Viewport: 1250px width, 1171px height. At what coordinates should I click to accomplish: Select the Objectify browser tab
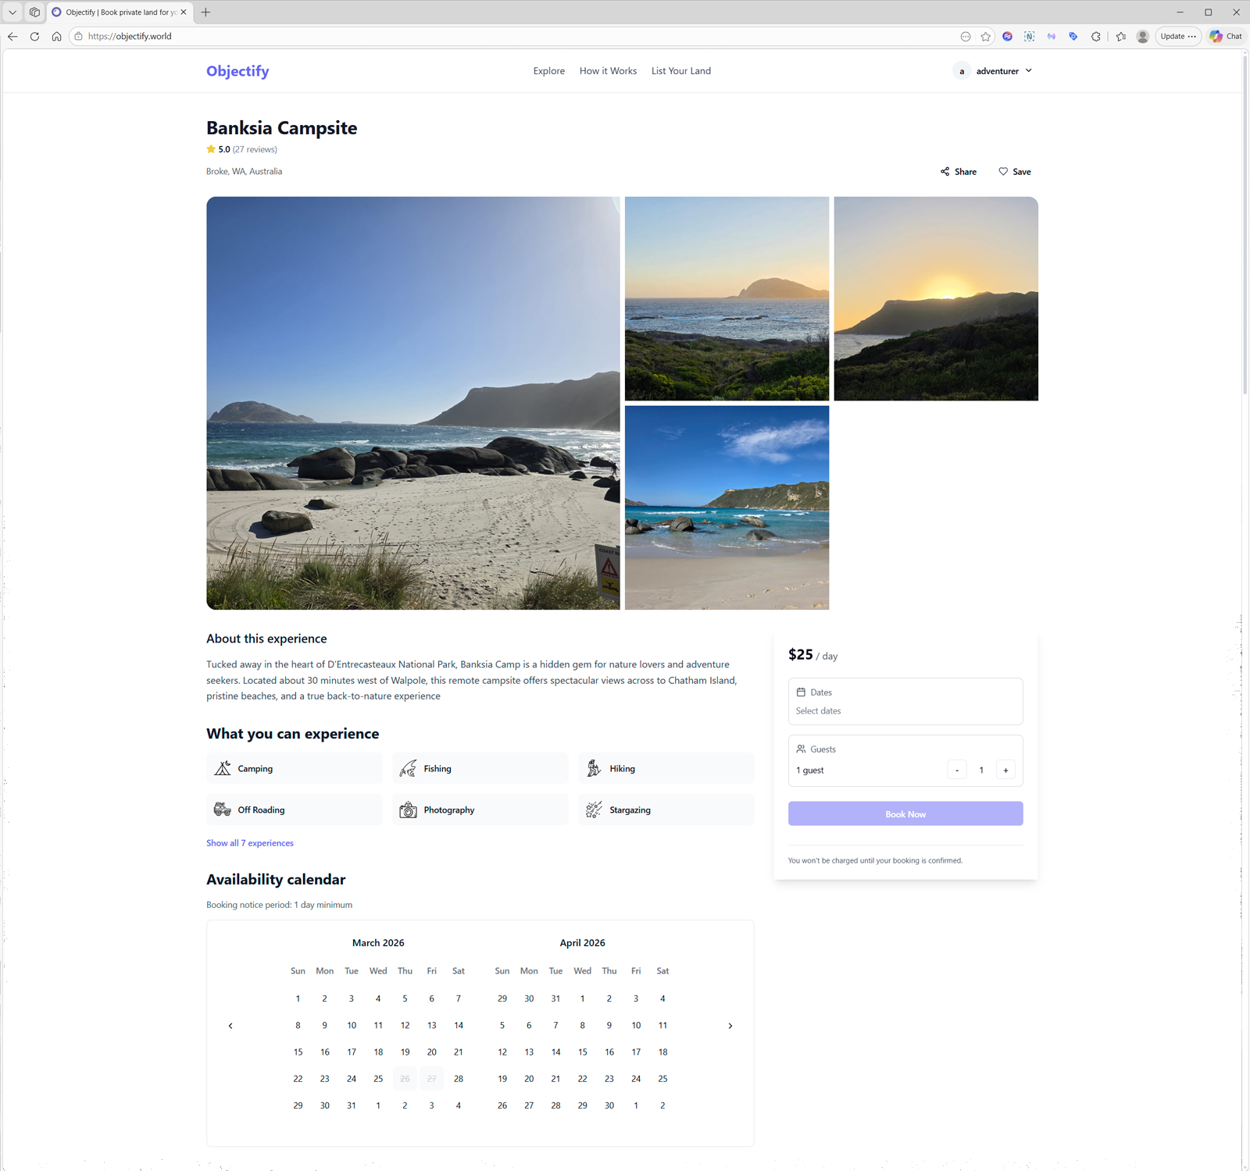click(120, 12)
